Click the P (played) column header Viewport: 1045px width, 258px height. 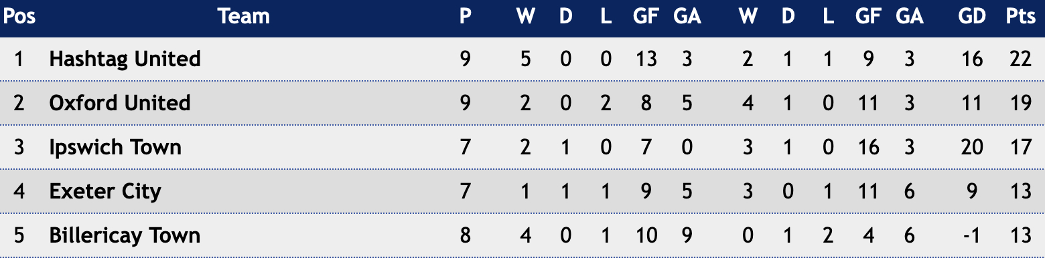point(466,17)
